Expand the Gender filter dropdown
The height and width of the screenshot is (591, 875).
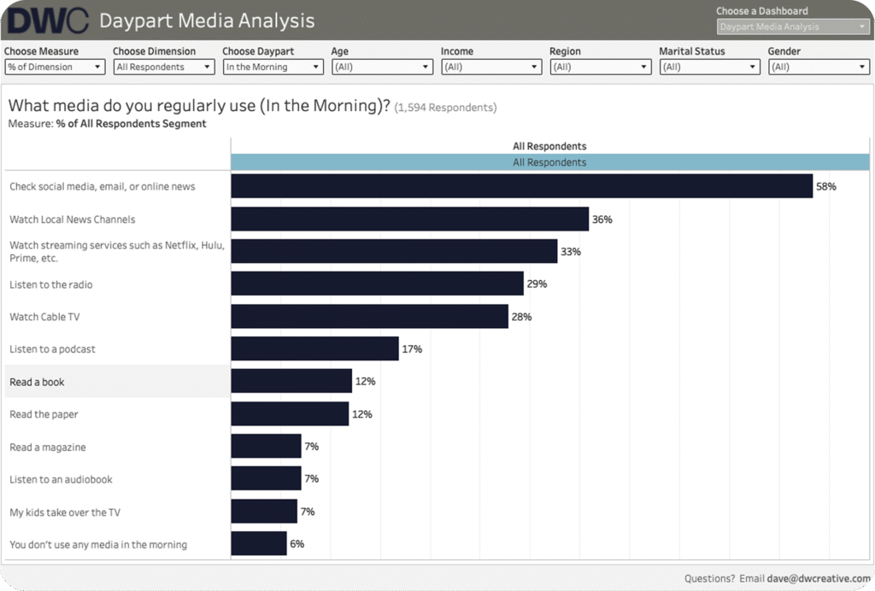pyautogui.click(x=819, y=67)
